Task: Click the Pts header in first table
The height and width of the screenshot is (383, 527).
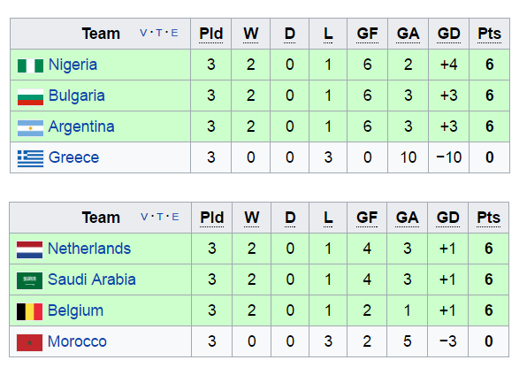Action: [x=489, y=34]
